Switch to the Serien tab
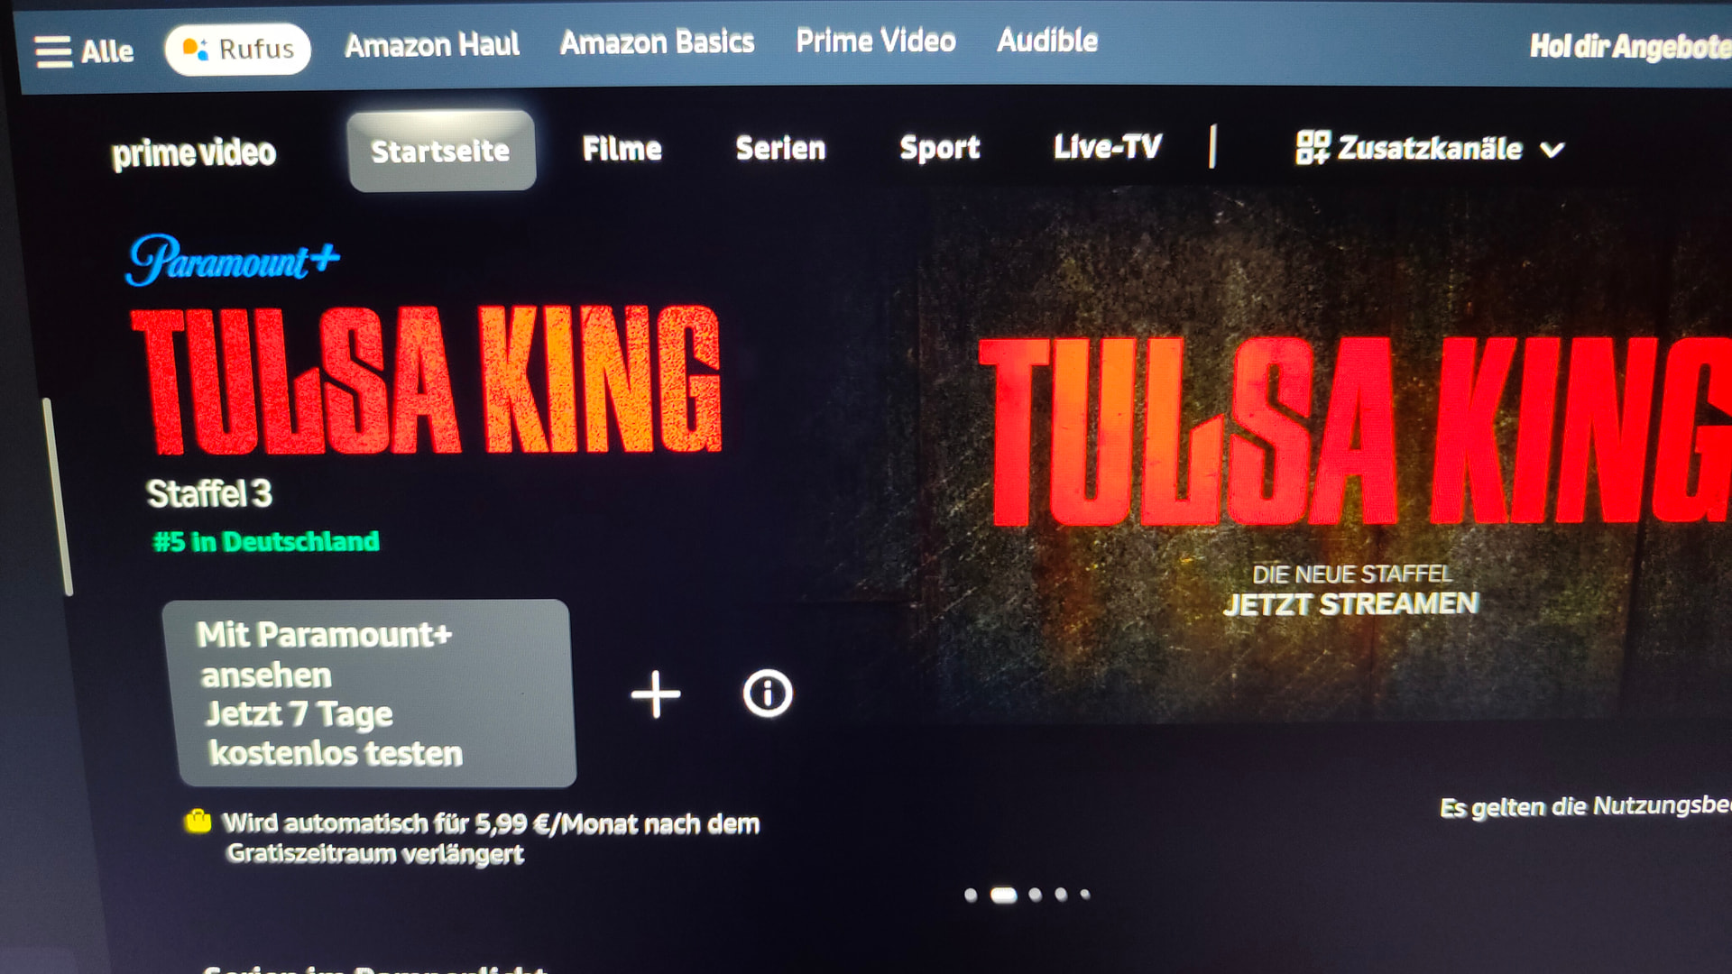Image resolution: width=1732 pixels, height=974 pixels. click(780, 148)
